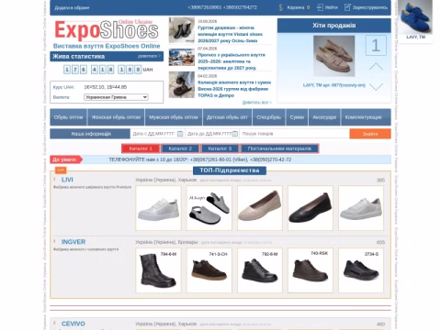
Task: Open INGVER boot 794-6-M thumbnail
Action: point(158,270)
